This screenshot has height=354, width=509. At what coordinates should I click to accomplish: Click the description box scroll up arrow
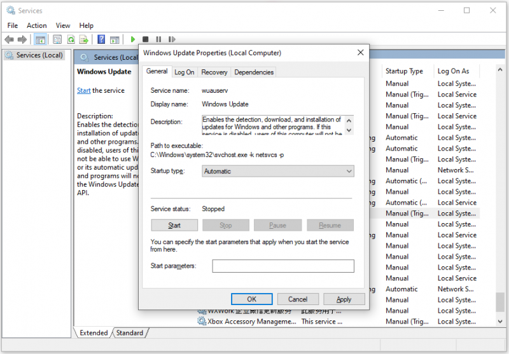point(349,121)
